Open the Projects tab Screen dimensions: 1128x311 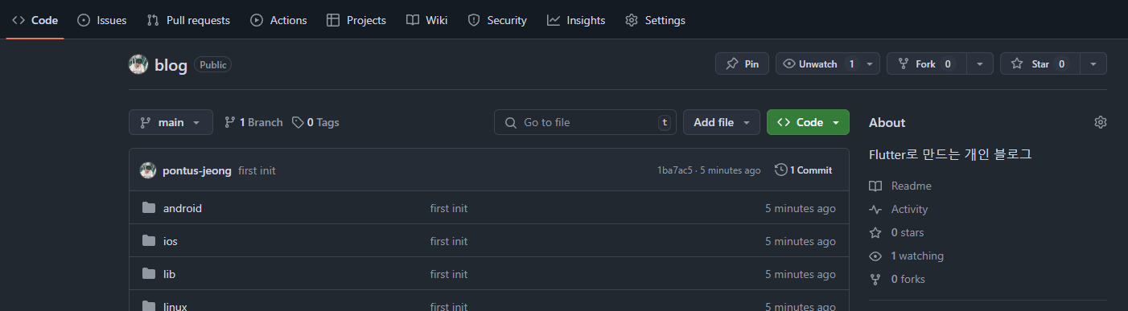[x=356, y=20]
